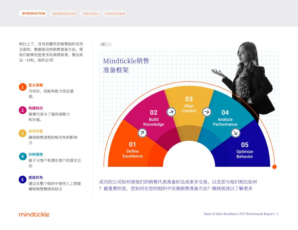This screenshot has height=230, width=298.
Task: Click the orange end dot of the arc
Action: click(274, 167)
